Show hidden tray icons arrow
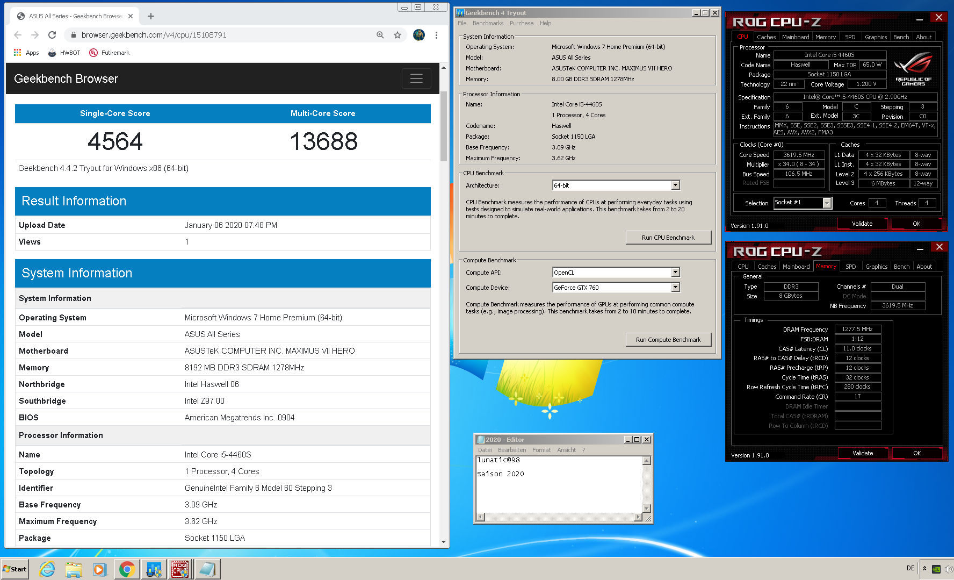This screenshot has width=954, height=580. [924, 568]
